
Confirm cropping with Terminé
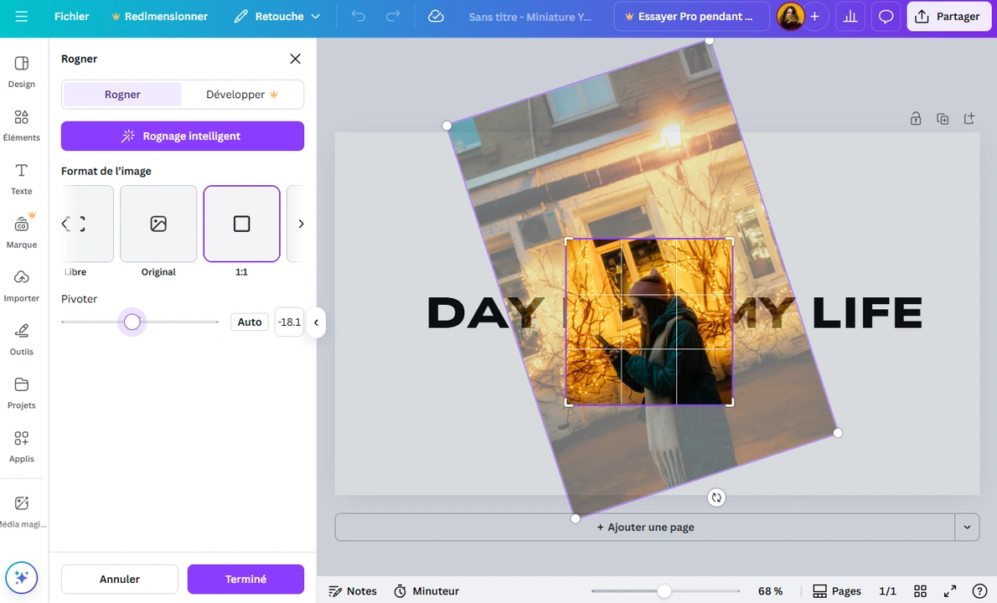click(x=245, y=579)
